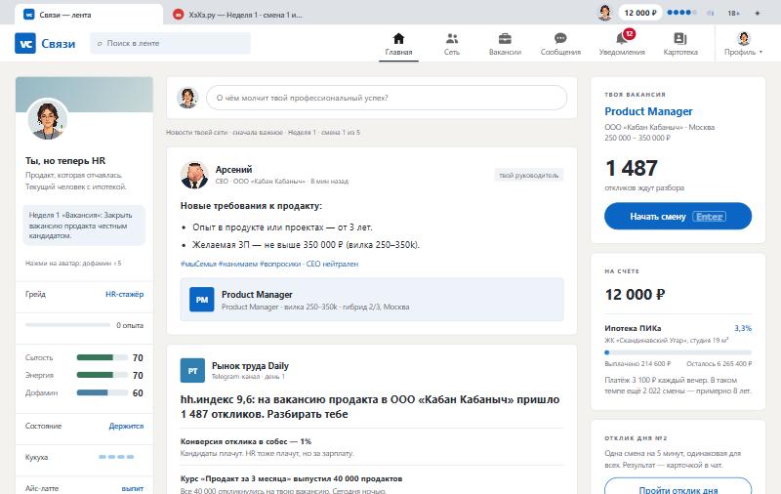Click the Ипотека ПИКа title

[633, 328]
